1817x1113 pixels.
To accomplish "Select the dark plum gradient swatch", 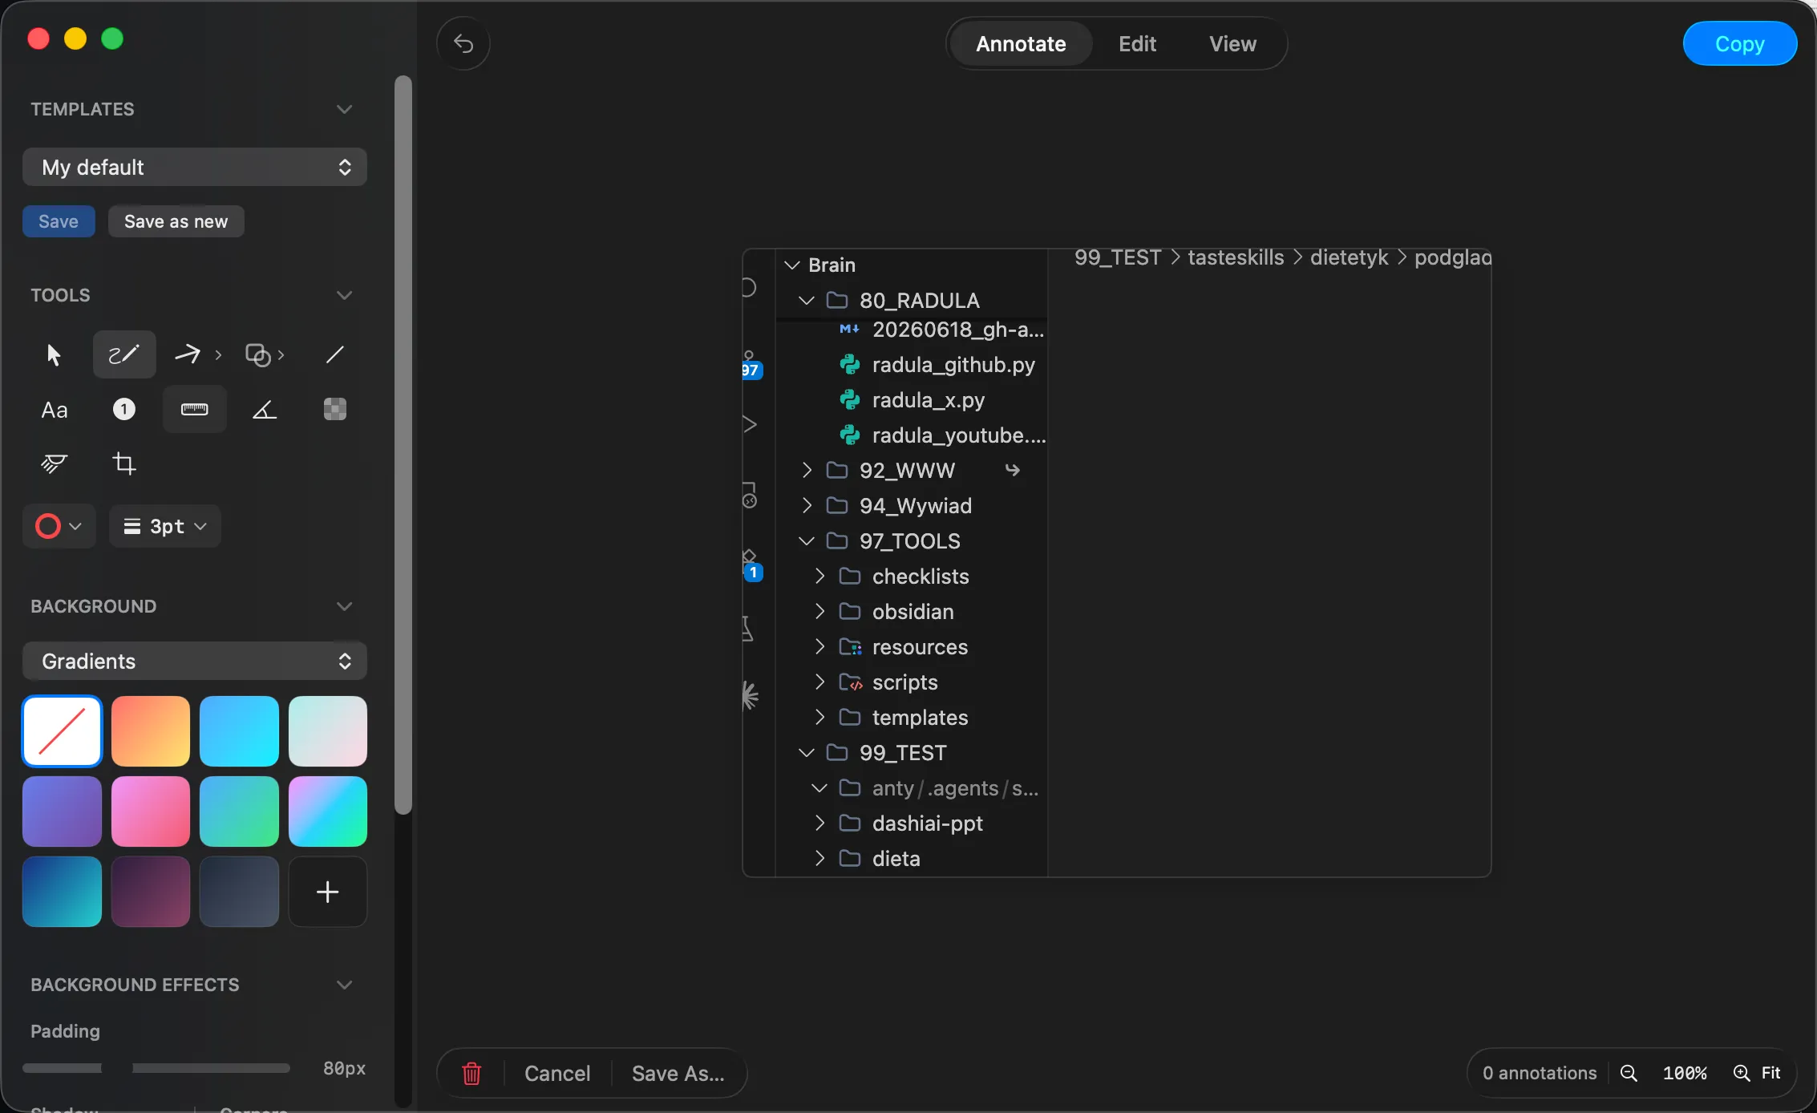I will click(150, 892).
